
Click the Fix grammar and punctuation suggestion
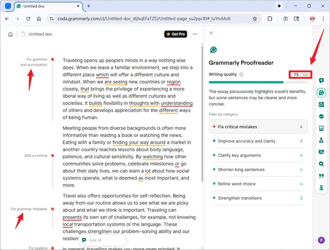pyautogui.click(x=34, y=62)
